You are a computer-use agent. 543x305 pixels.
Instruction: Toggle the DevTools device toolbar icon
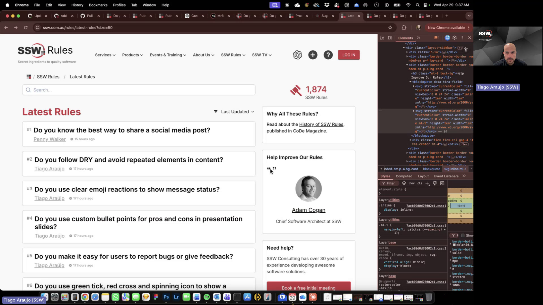point(390,38)
